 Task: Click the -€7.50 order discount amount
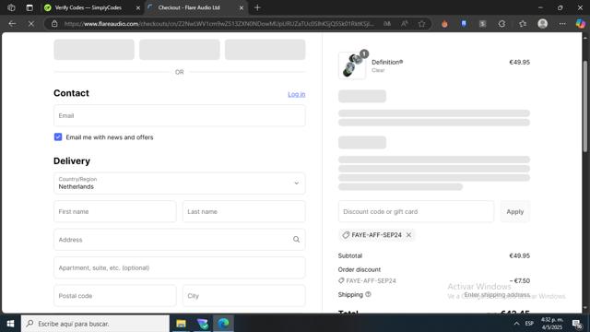[520, 280]
